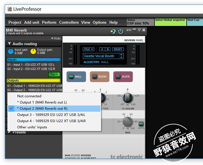The image size is (203, 165).
Task: Choose Output 1 (M40 Reverb out L)
Action: [x=54, y=102]
